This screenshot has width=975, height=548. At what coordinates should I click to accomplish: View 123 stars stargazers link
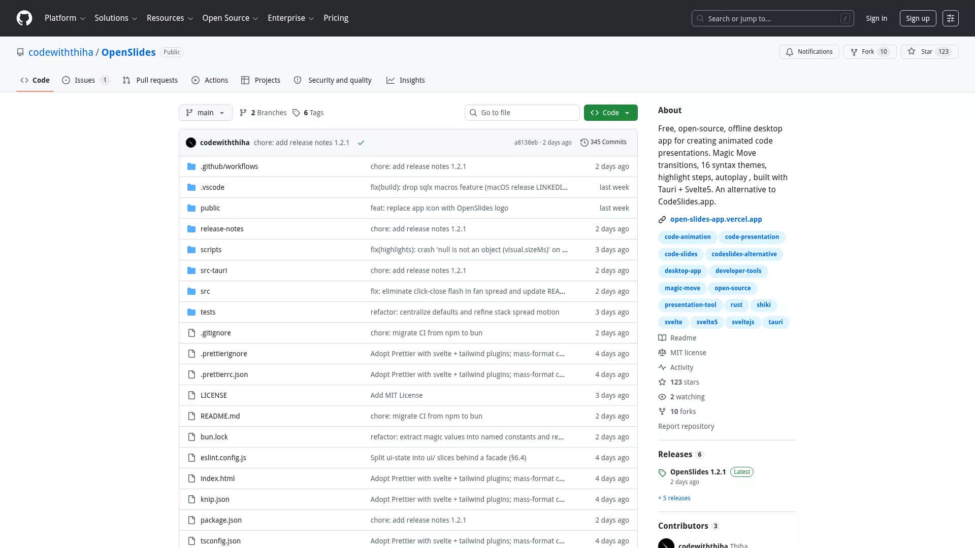pyautogui.click(x=679, y=382)
